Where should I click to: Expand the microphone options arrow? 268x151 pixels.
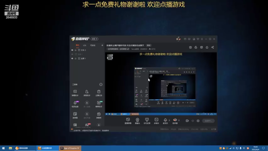pyautogui.click(x=169, y=120)
